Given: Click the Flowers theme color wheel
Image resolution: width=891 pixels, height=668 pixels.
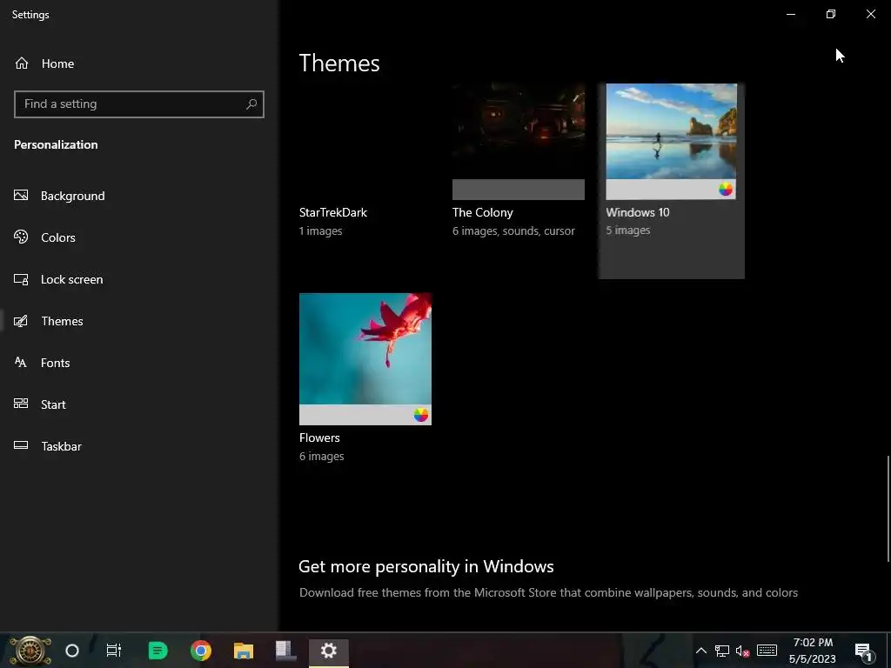Looking at the screenshot, I should (420, 415).
